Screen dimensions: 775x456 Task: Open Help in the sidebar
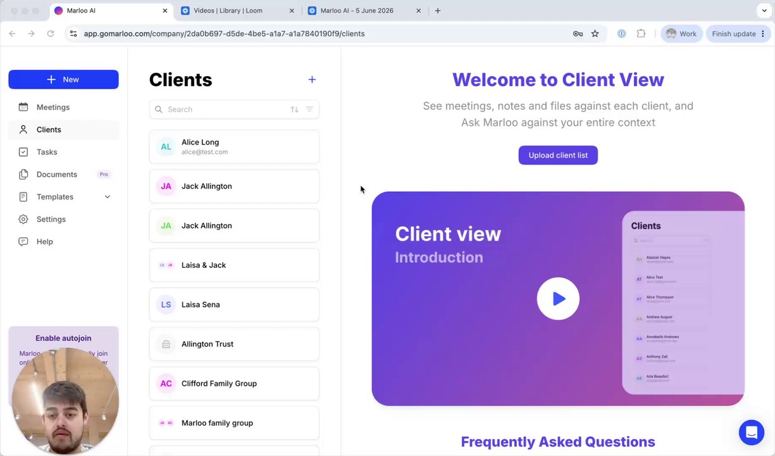[45, 241]
